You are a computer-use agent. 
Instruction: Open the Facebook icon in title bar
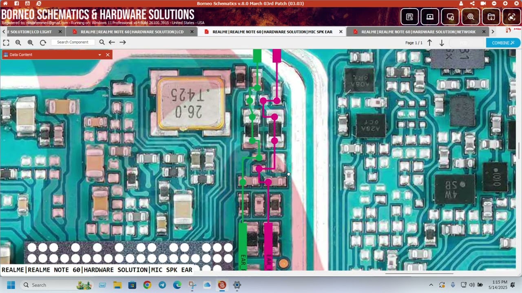17,3
